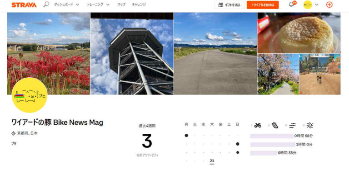The height and width of the screenshot is (169, 349).
Task: Click the ギフトを送る button
Action: [x=229, y=5]
